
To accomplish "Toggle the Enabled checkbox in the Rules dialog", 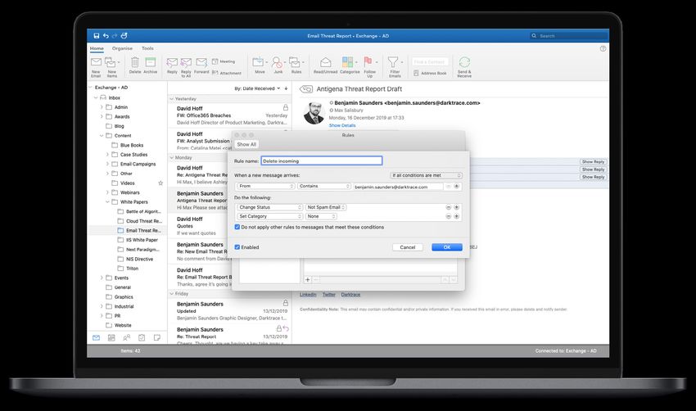I will click(x=237, y=247).
